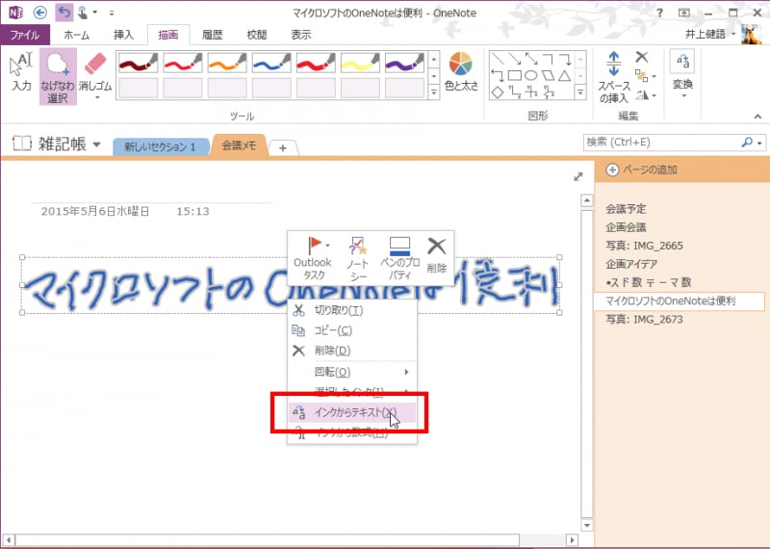Image resolution: width=770 pixels, height=549 pixels.
Task: Open the 変換 convert dropdown
Action: [682, 74]
